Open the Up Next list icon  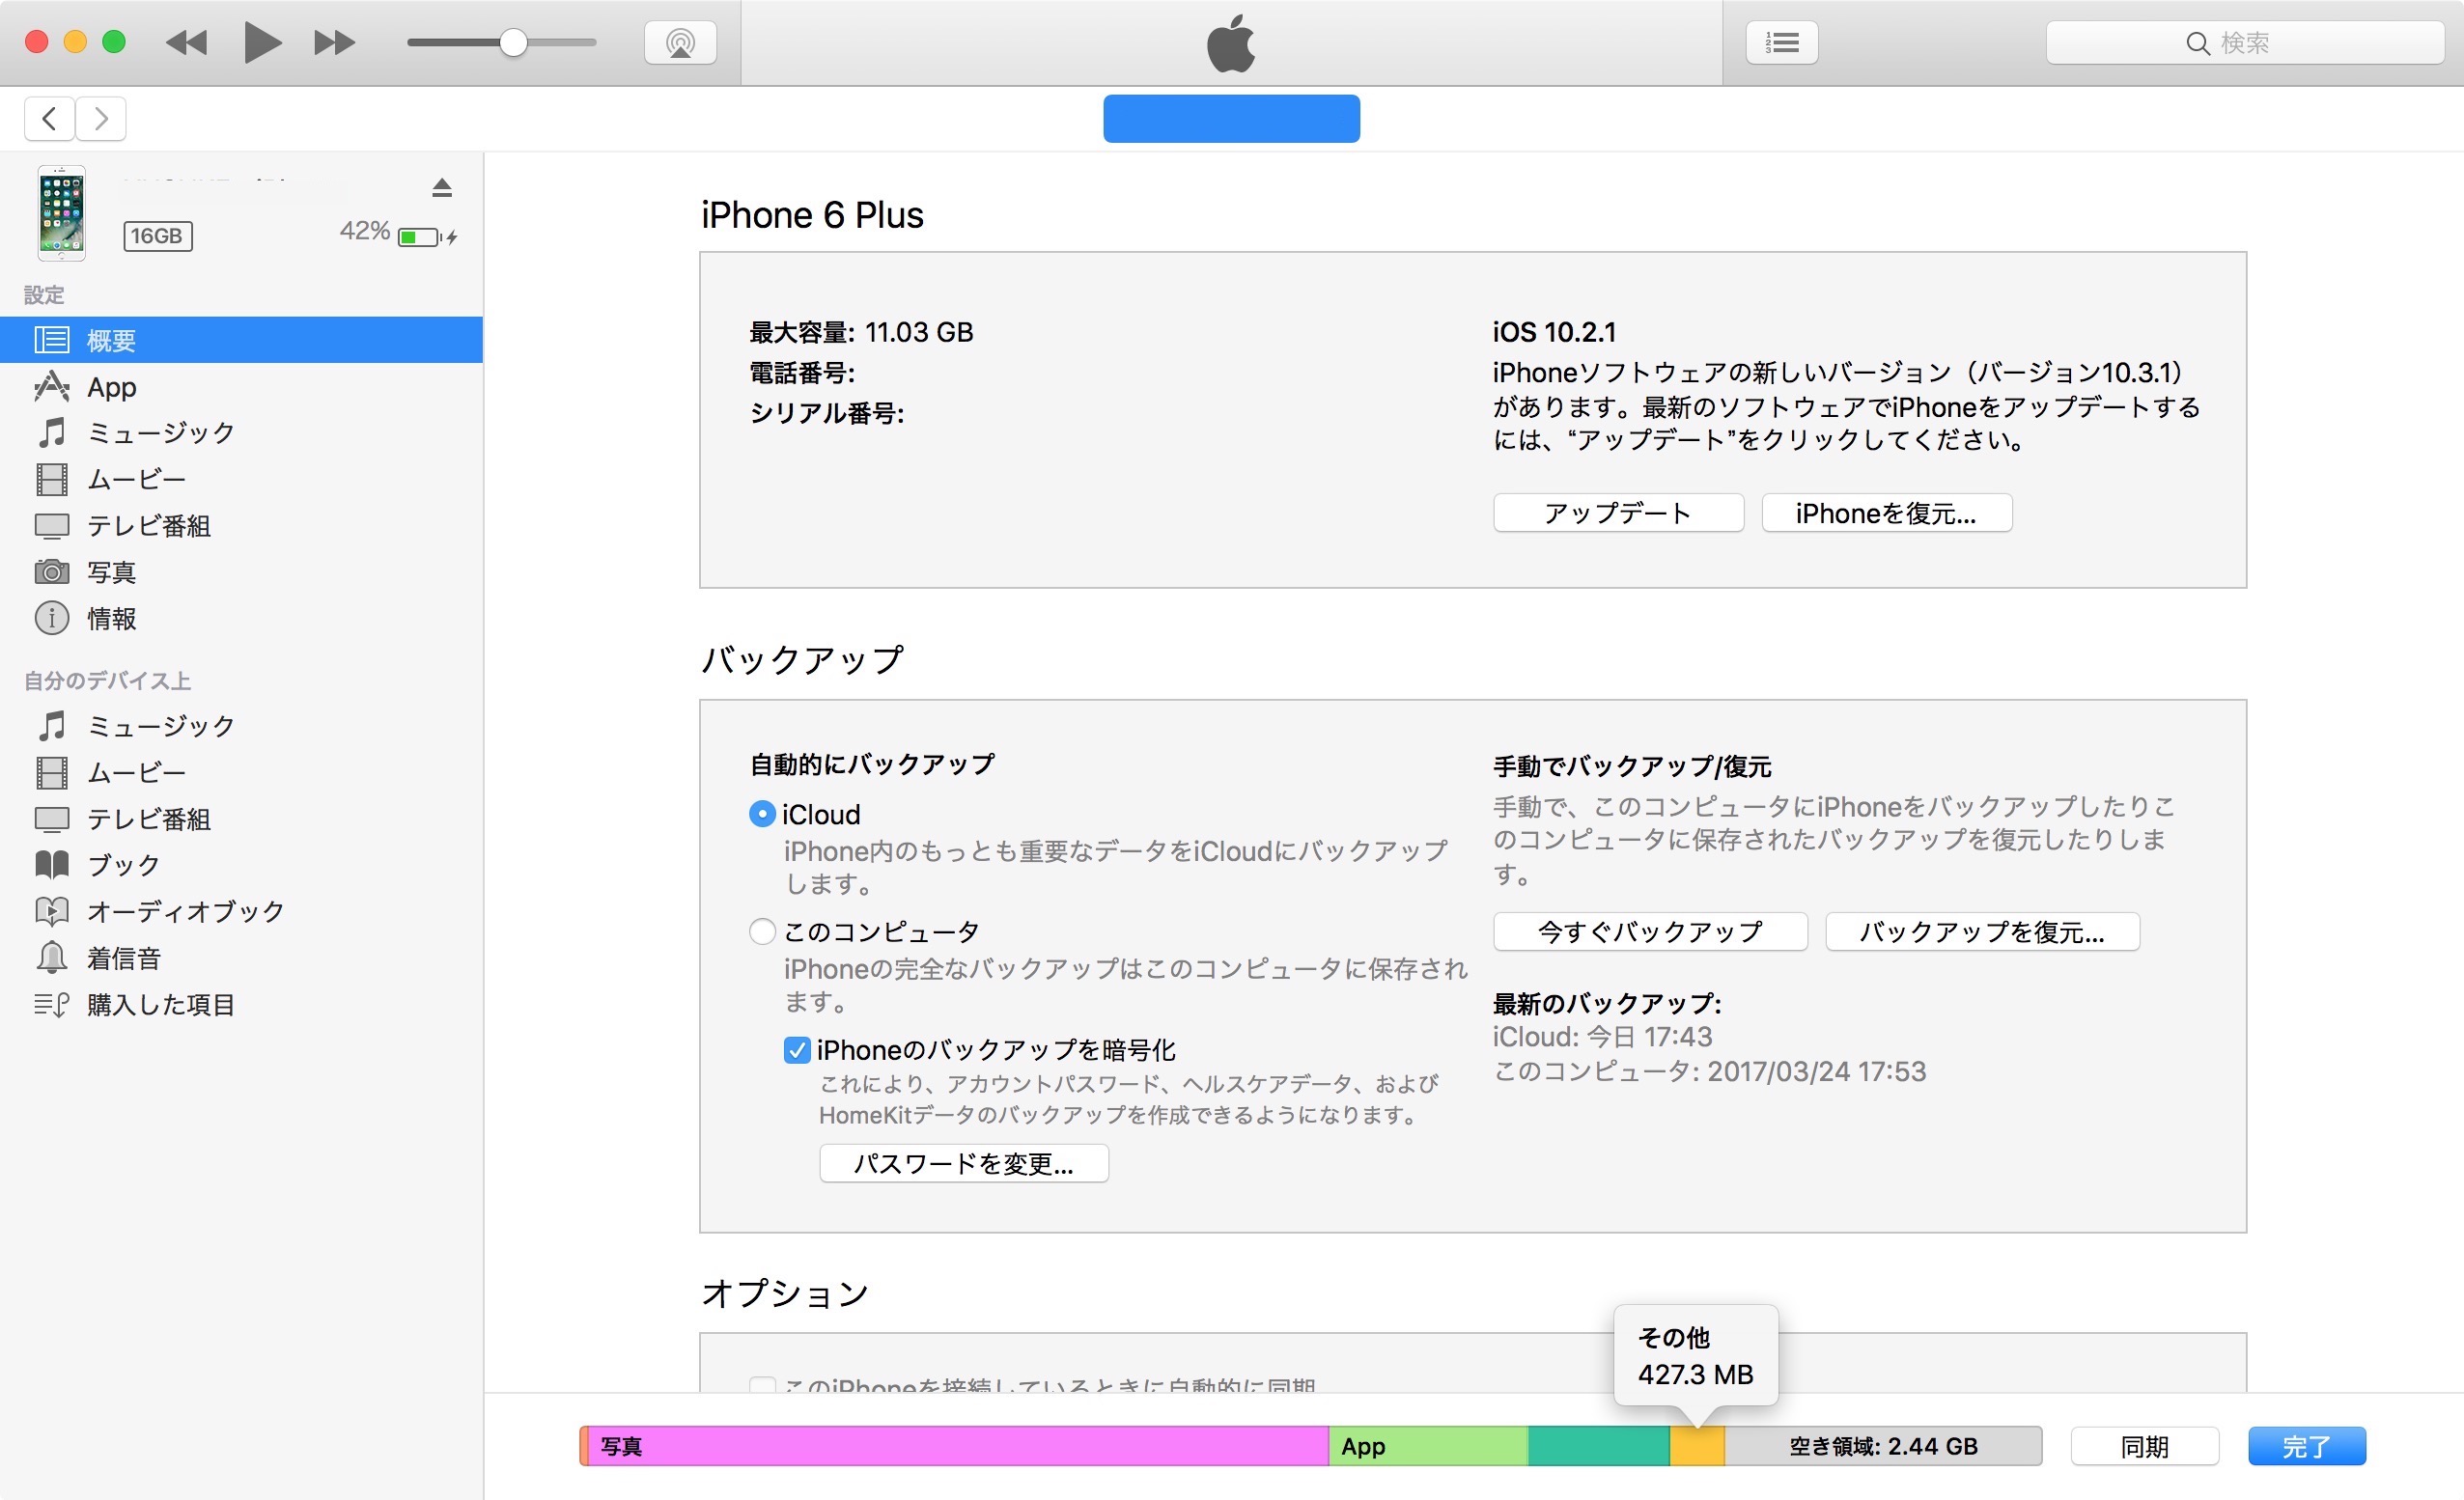tap(1781, 43)
